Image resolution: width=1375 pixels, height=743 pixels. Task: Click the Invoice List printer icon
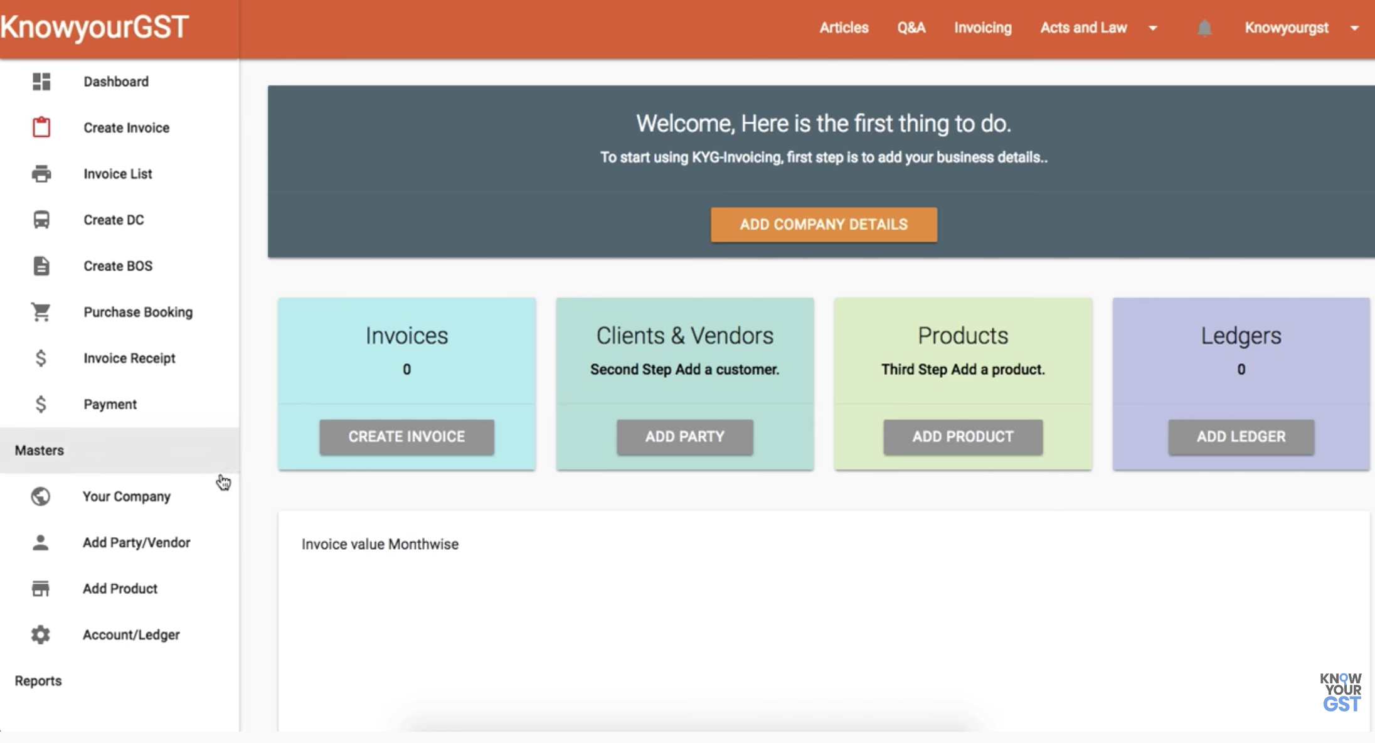click(41, 174)
